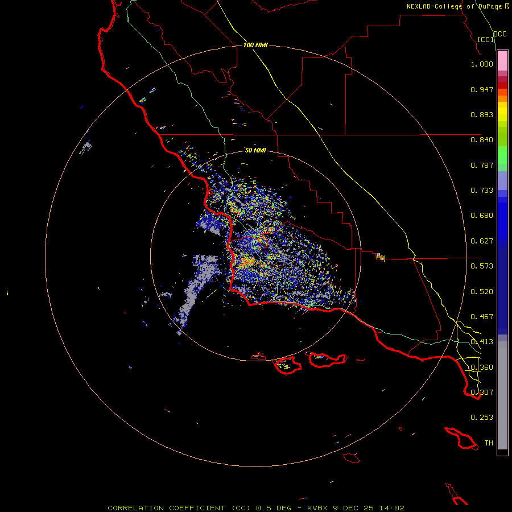Screen dimensions: 512x512
Task: Click the 0.787 scale value
Action: tap(482, 165)
